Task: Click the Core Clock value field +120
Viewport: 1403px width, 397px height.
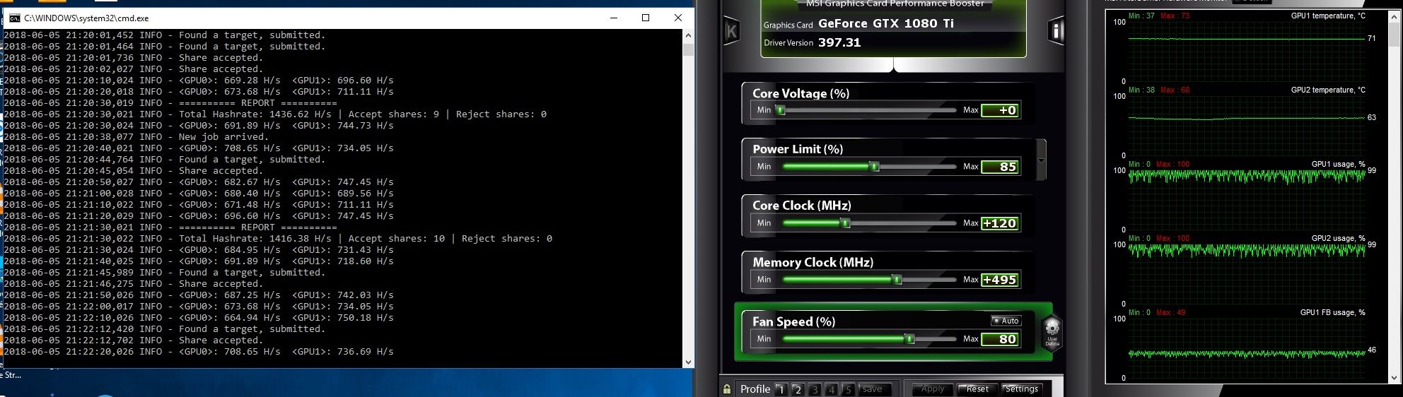Action: [x=1001, y=223]
